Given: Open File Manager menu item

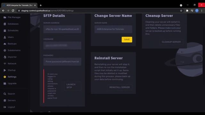Looking at the screenshot, I should (x=14, y=17).
